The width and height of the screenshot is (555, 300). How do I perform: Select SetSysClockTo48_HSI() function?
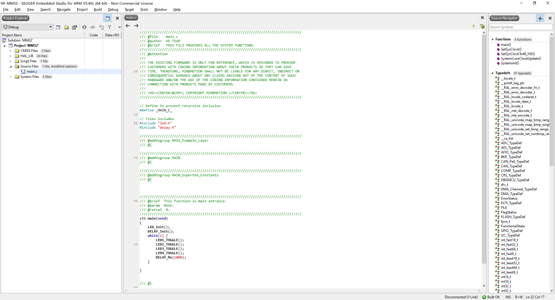[x=518, y=54]
